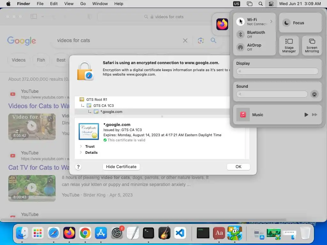The image size is (327, 245).
Task: Play music in Control Center
Action: click(x=306, y=115)
